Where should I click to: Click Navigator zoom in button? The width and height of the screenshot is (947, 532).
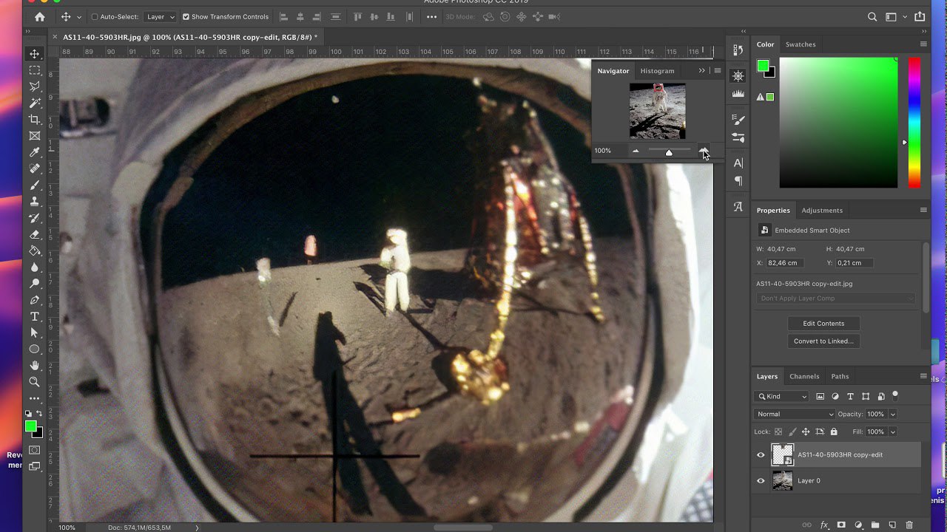(704, 151)
